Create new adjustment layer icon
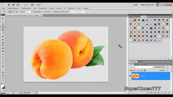This screenshot has width=173, height=97. 158,93
